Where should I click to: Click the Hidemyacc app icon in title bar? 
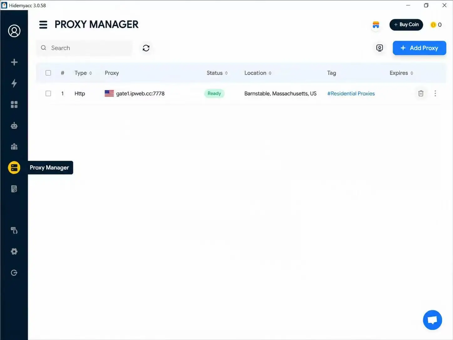point(4,5)
